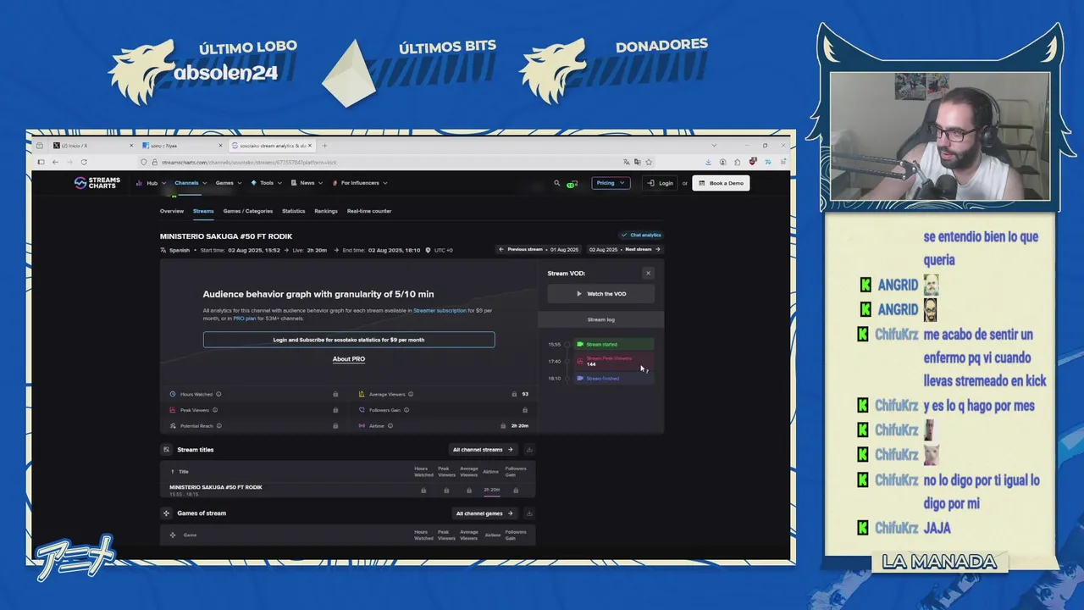The height and width of the screenshot is (610, 1084).
Task: Switch to the Inicio / X browser tab
Action: tap(91, 146)
